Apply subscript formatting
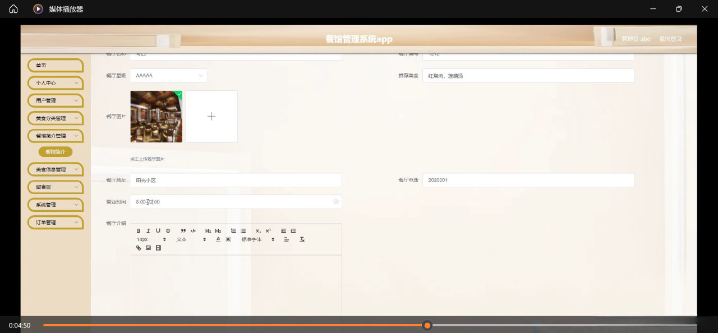The height and width of the screenshot is (333, 718). 258,231
